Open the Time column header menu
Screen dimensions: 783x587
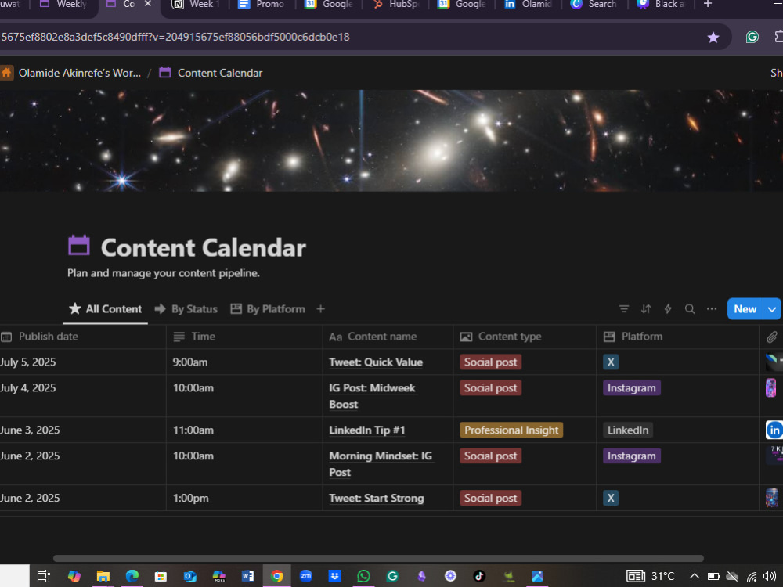244,337
